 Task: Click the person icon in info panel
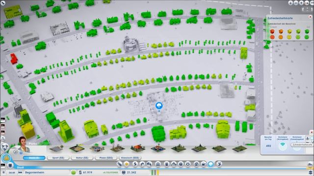[308, 138]
